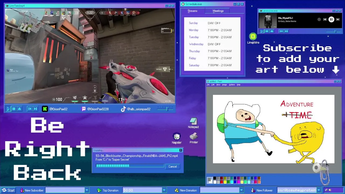Click next track beside the round pause button

coord(338,19)
